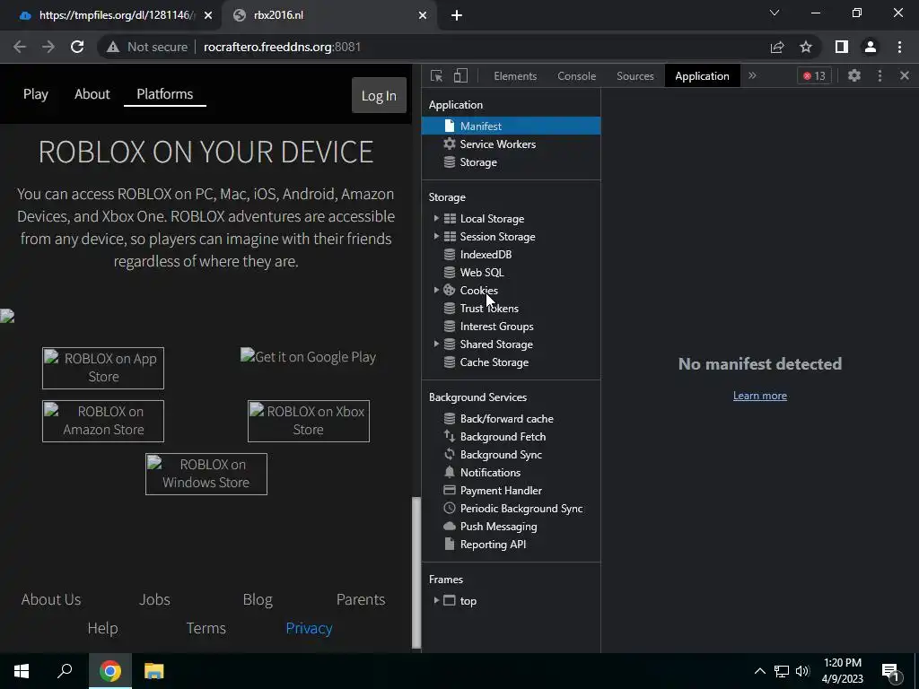Open the Platforms page link
This screenshot has height=689, width=919.
165,93
